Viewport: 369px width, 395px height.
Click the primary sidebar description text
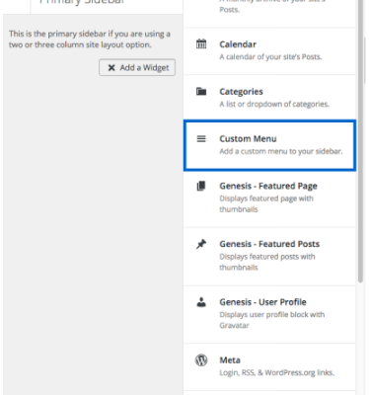coord(90,39)
